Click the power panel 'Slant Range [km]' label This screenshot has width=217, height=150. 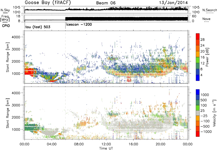pos(8,57)
